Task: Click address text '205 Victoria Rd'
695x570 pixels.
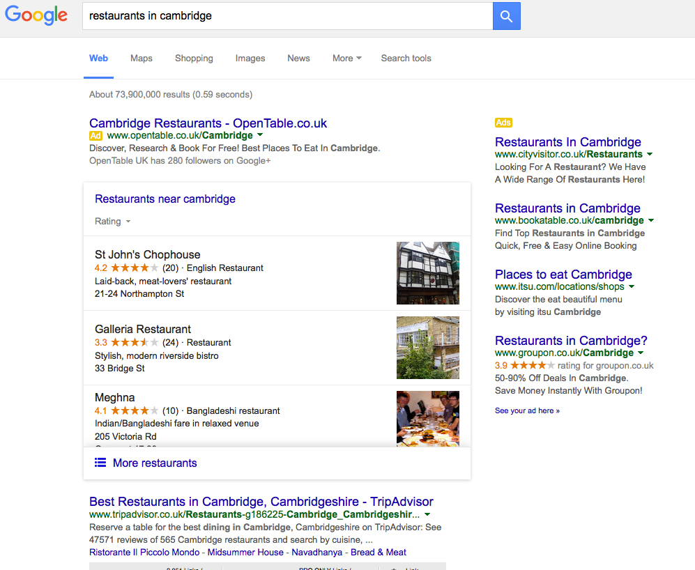Action: (125, 437)
